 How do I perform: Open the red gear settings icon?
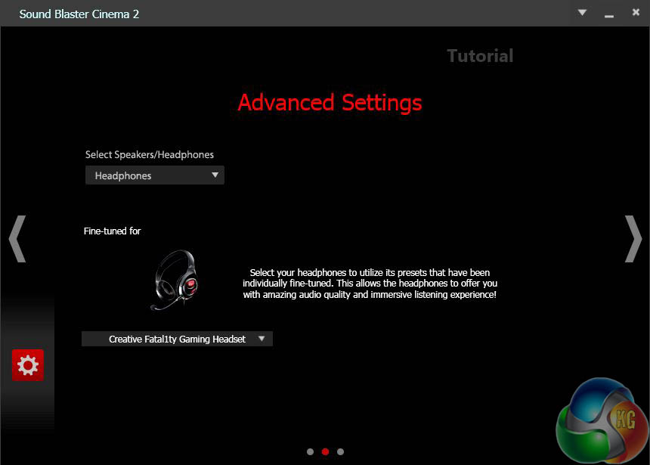pos(28,365)
